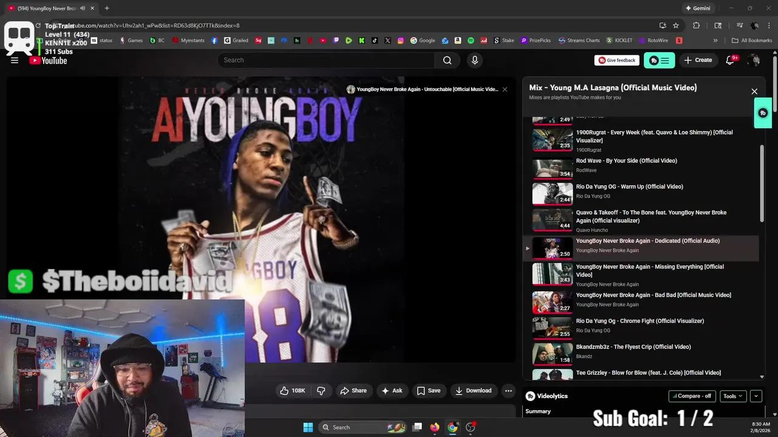The height and width of the screenshot is (437, 778).
Task: Switch to the YoungBoy Never Broke browser tab
Action: click(x=47, y=8)
